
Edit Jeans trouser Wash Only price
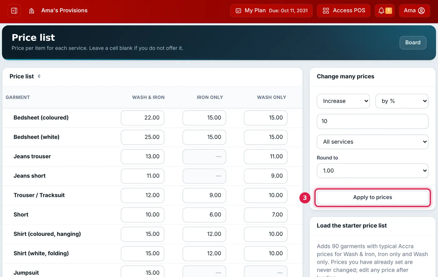point(266,157)
